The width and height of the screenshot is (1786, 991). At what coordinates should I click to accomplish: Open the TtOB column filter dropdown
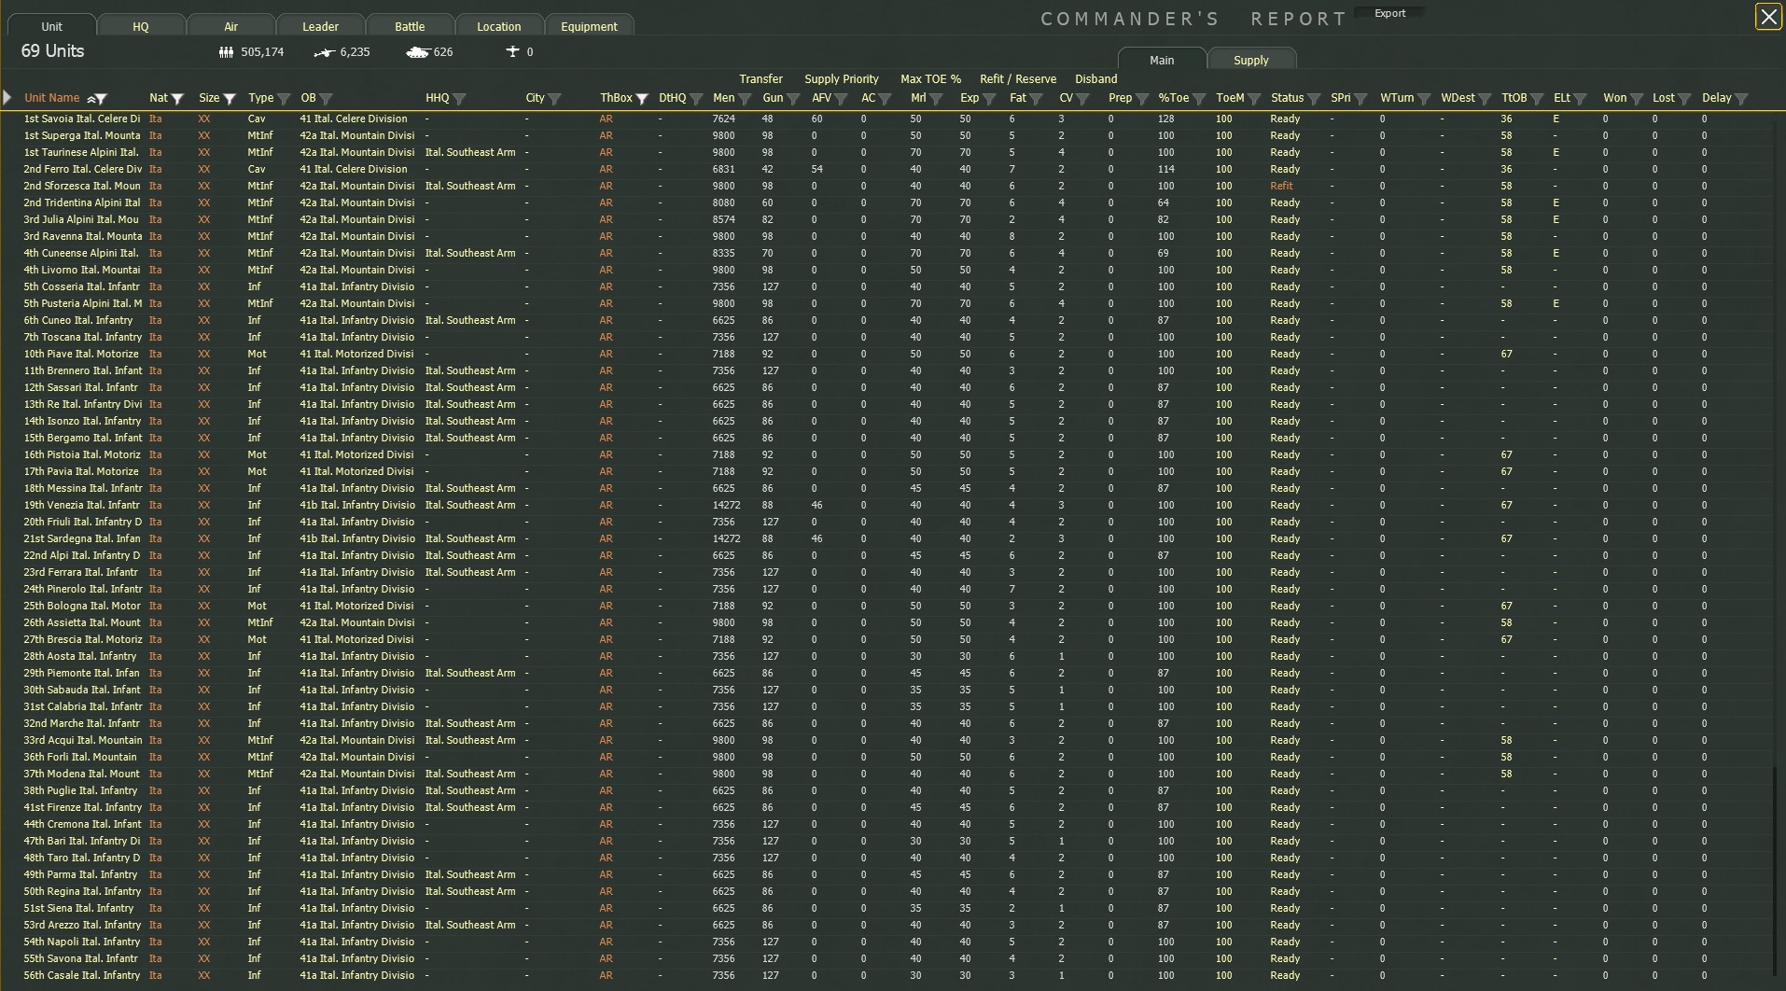pos(1537,99)
